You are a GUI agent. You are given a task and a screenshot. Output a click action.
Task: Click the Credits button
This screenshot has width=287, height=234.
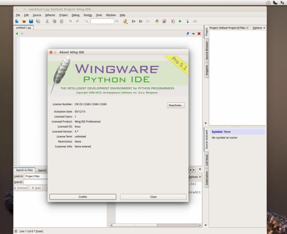click(83, 197)
